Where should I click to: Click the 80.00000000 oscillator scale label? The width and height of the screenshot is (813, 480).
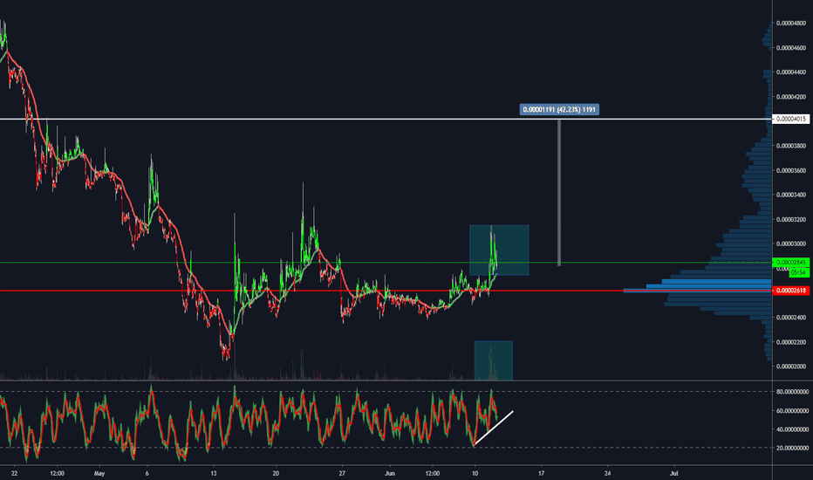pyautogui.click(x=792, y=392)
